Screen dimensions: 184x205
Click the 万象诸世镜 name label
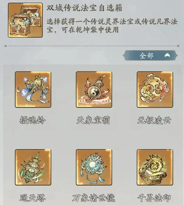(x=94, y=198)
